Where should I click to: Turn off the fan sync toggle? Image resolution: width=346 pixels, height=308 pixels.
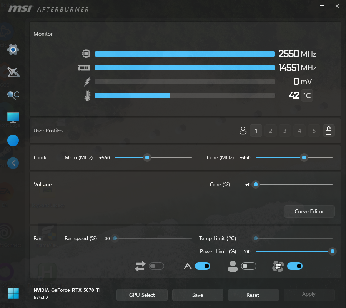coord(294,266)
